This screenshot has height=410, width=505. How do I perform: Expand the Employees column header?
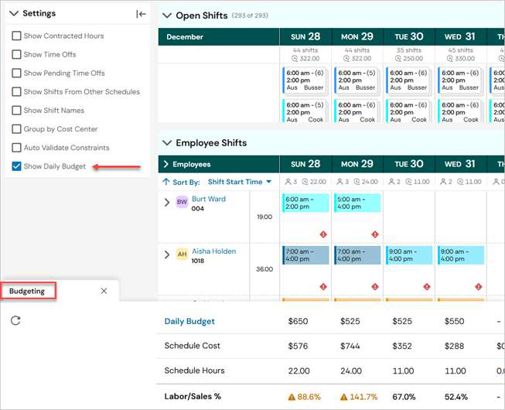(165, 164)
